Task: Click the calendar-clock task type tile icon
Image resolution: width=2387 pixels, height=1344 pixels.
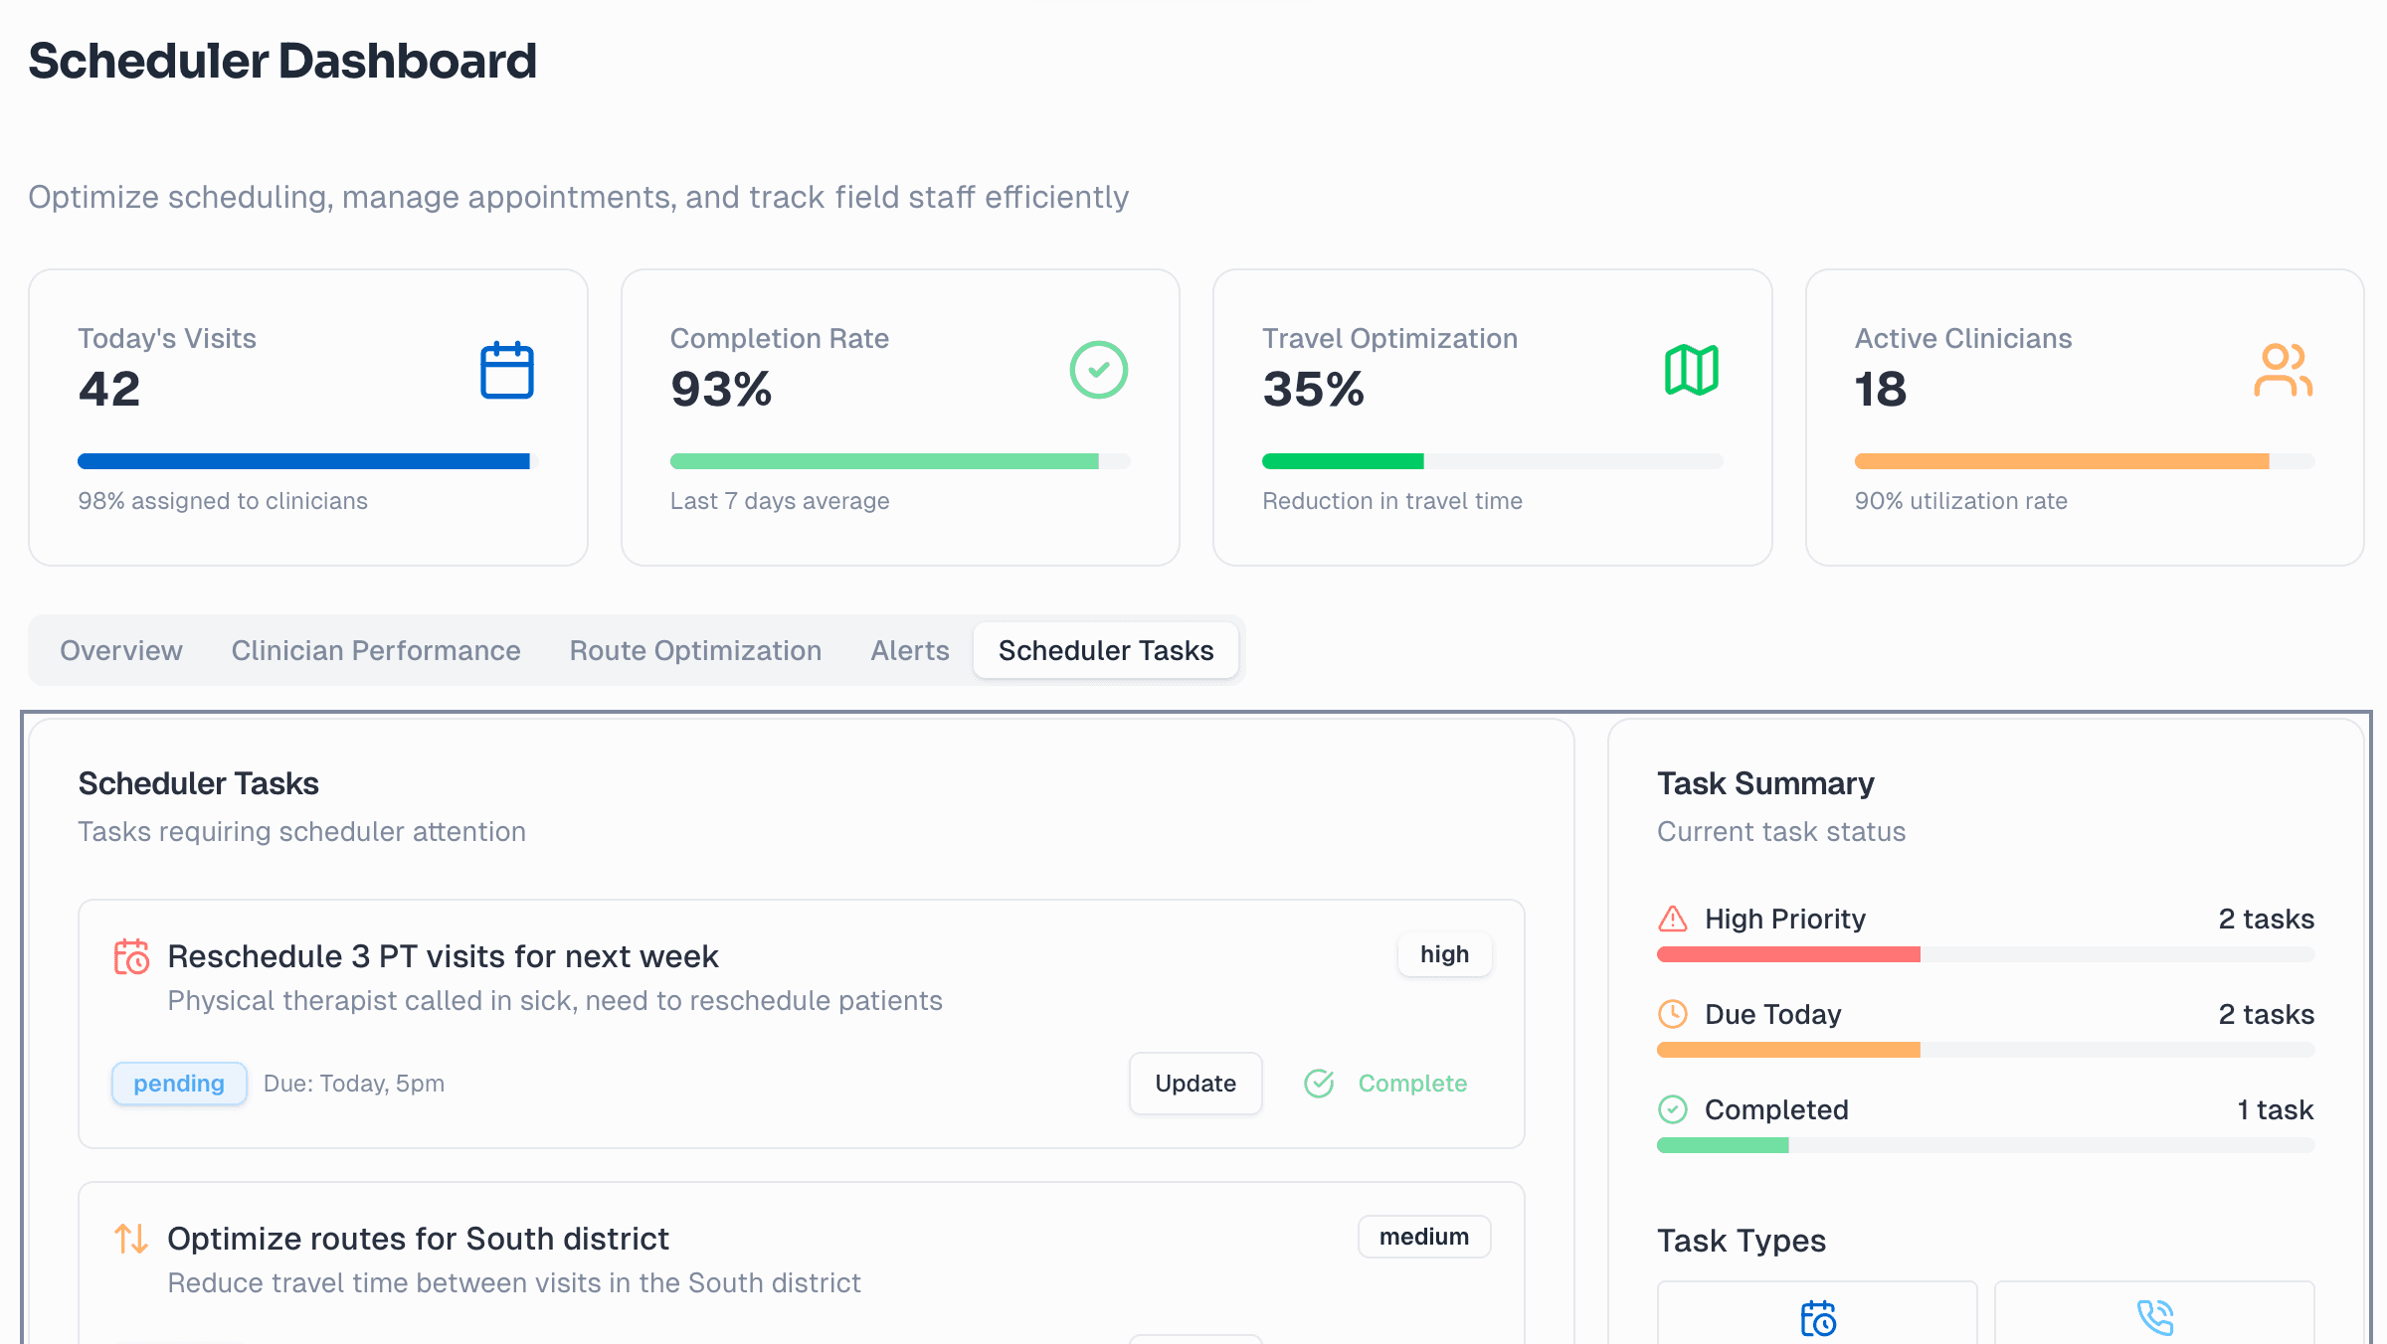Action: point(1817,1318)
